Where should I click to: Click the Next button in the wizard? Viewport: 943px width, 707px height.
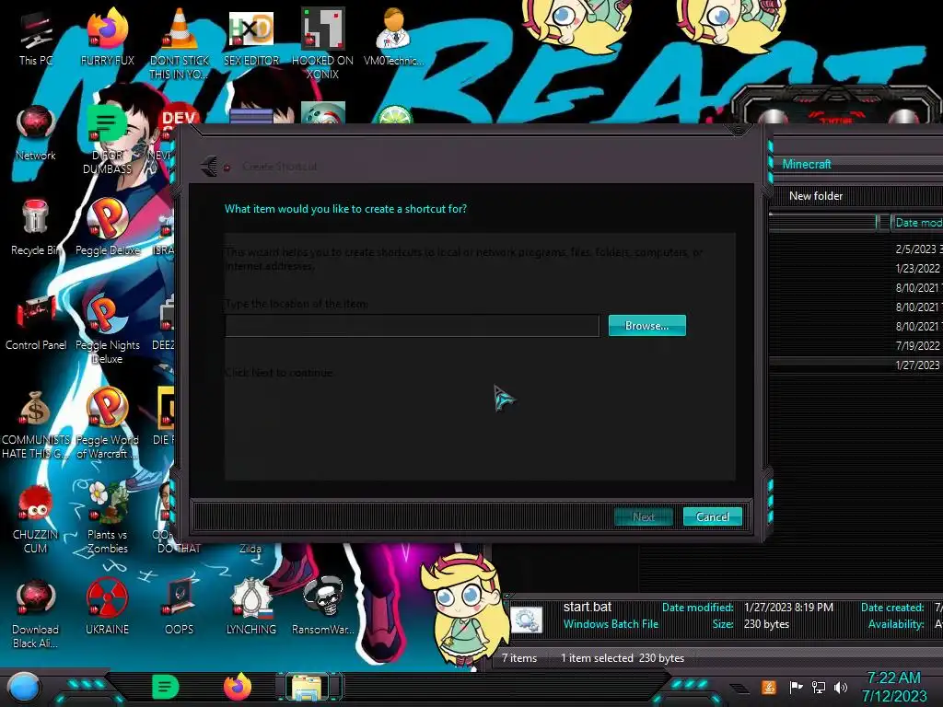644,516
